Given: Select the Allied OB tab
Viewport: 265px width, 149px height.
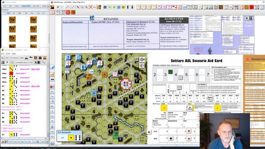Looking at the screenshot, I should click(x=26, y=6).
